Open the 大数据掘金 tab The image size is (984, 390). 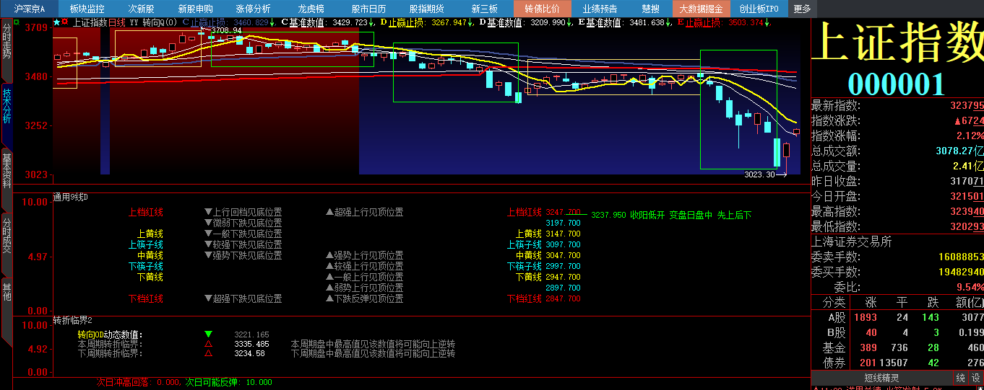tap(701, 9)
